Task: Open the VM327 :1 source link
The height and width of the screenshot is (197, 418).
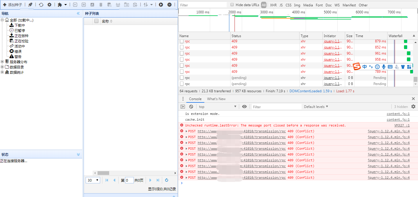Action: pos(402,125)
